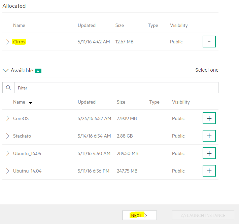The image size is (239, 224).
Task: Click the NEXT button
Action: point(139,215)
